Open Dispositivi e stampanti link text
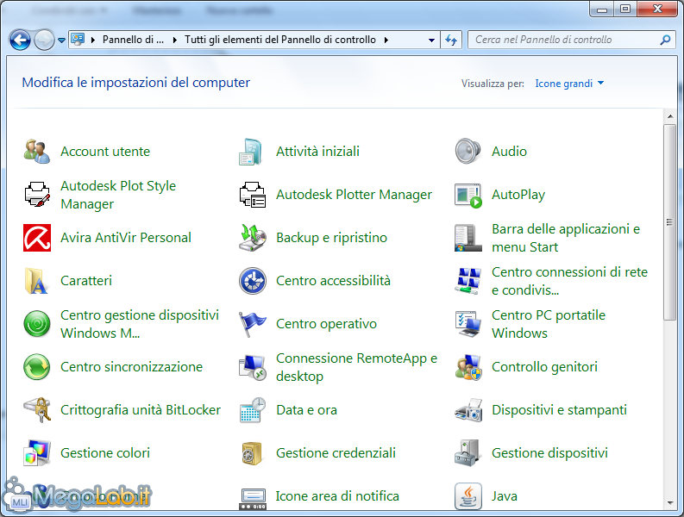The width and height of the screenshot is (684, 517). [x=559, y=410]
